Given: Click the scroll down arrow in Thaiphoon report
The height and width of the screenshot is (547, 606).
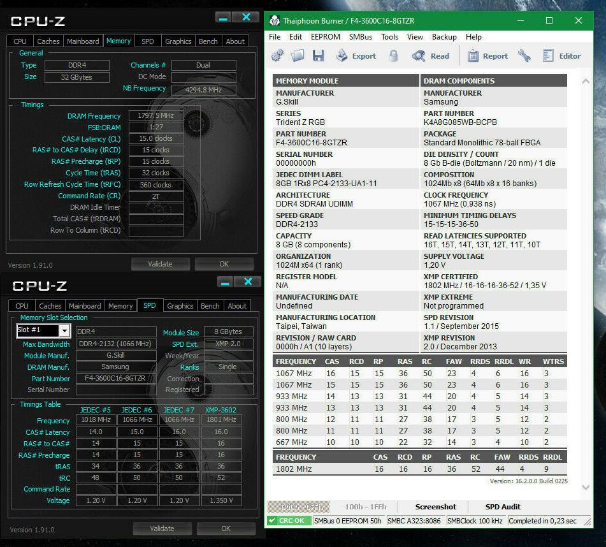Looking at the screenshot, I should coord(586,487).
